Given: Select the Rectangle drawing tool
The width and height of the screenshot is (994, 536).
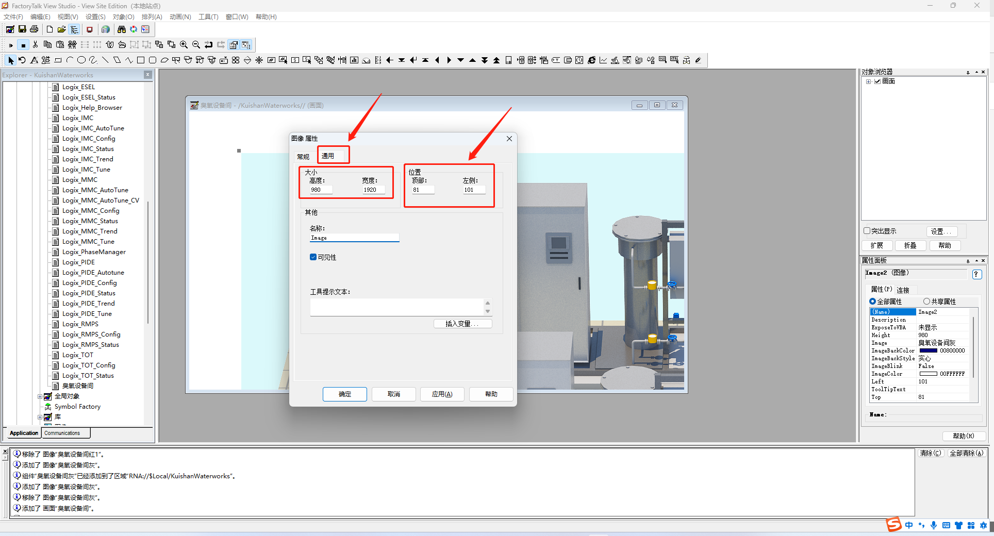Looking at the screenshot, I should [141, 60].
